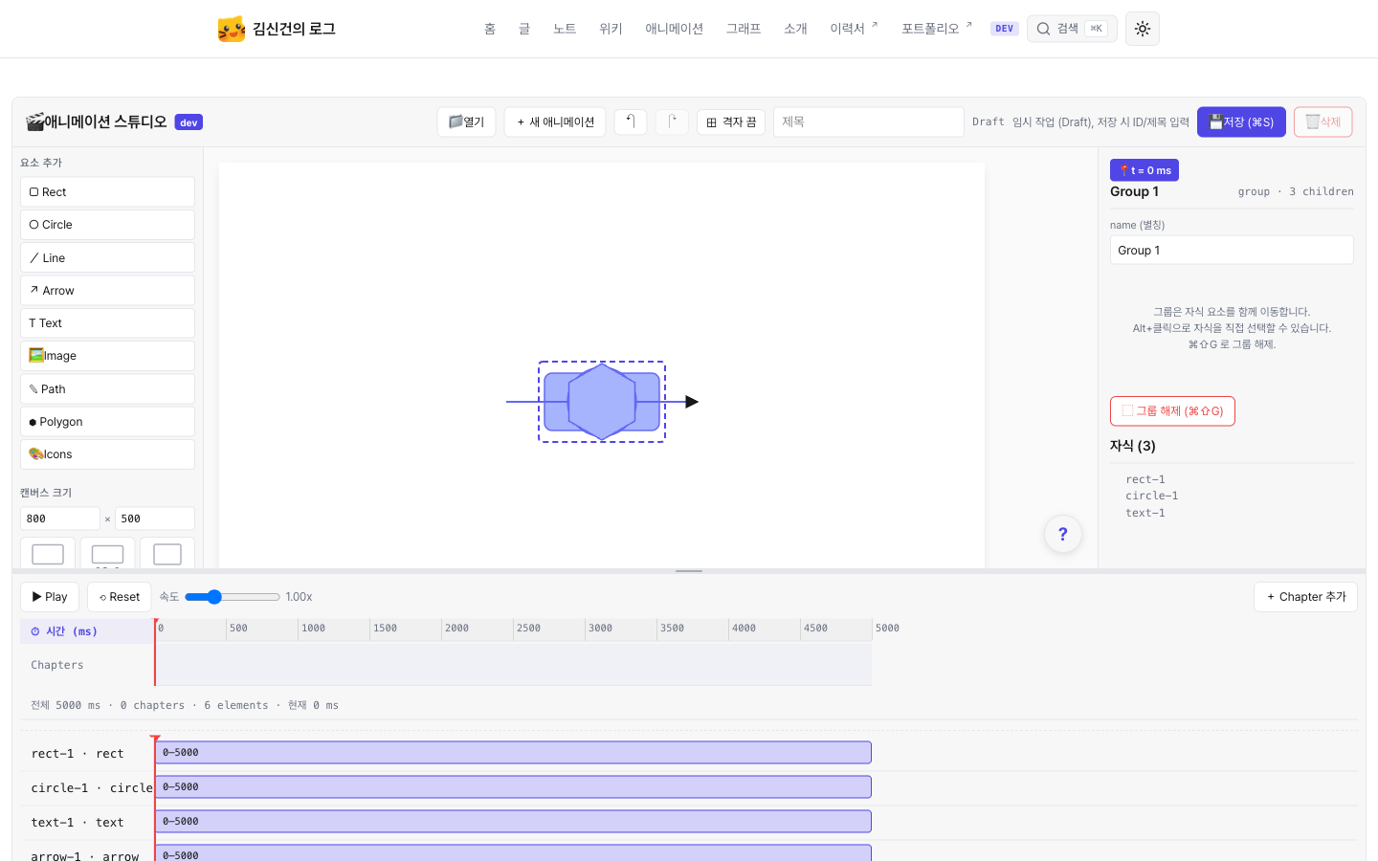Click the 저장 save button
The width and height of the screenshot is (1378, 861).
(x=1241, y=121)
